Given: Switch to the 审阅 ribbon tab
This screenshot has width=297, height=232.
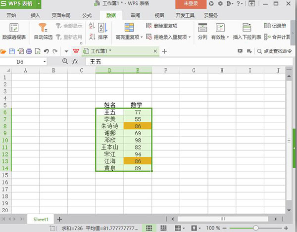Looking at the screenshot, I should (135, 15).
